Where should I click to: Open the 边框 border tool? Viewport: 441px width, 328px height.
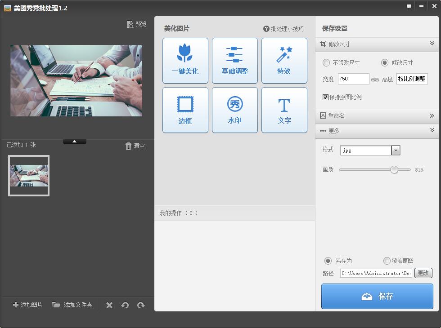tap(185, 110)
